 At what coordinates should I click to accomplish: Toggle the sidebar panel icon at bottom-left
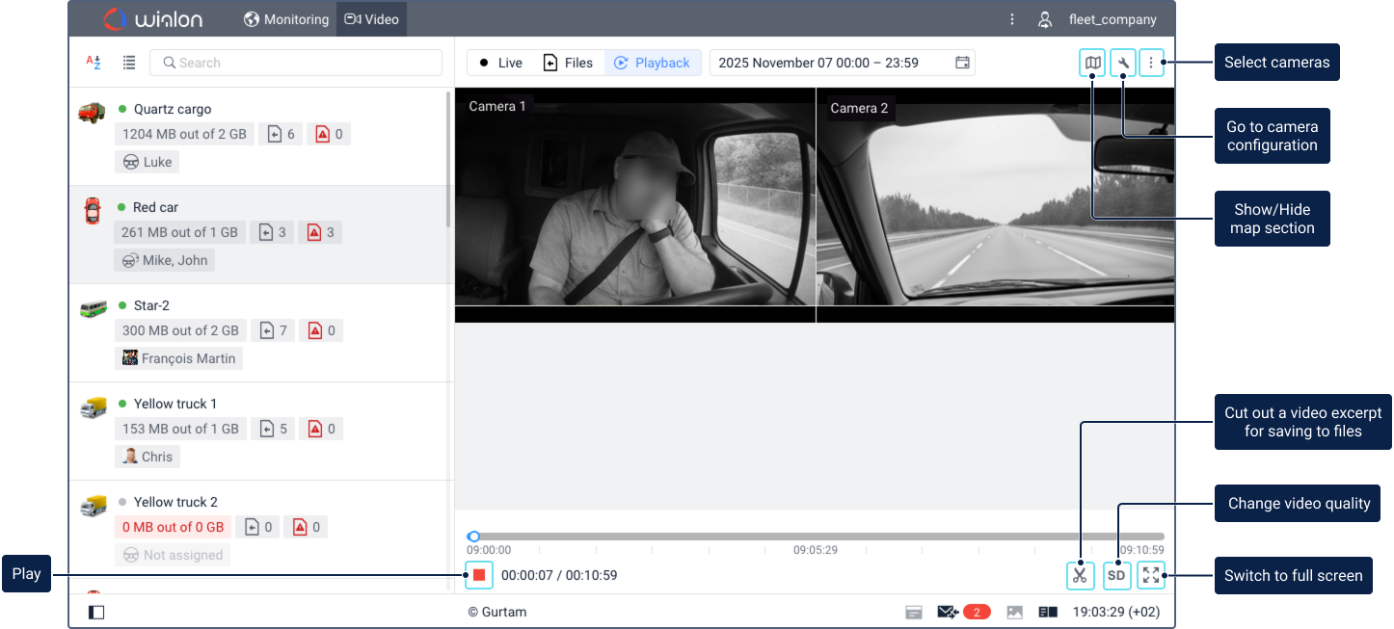click(96, 612)
